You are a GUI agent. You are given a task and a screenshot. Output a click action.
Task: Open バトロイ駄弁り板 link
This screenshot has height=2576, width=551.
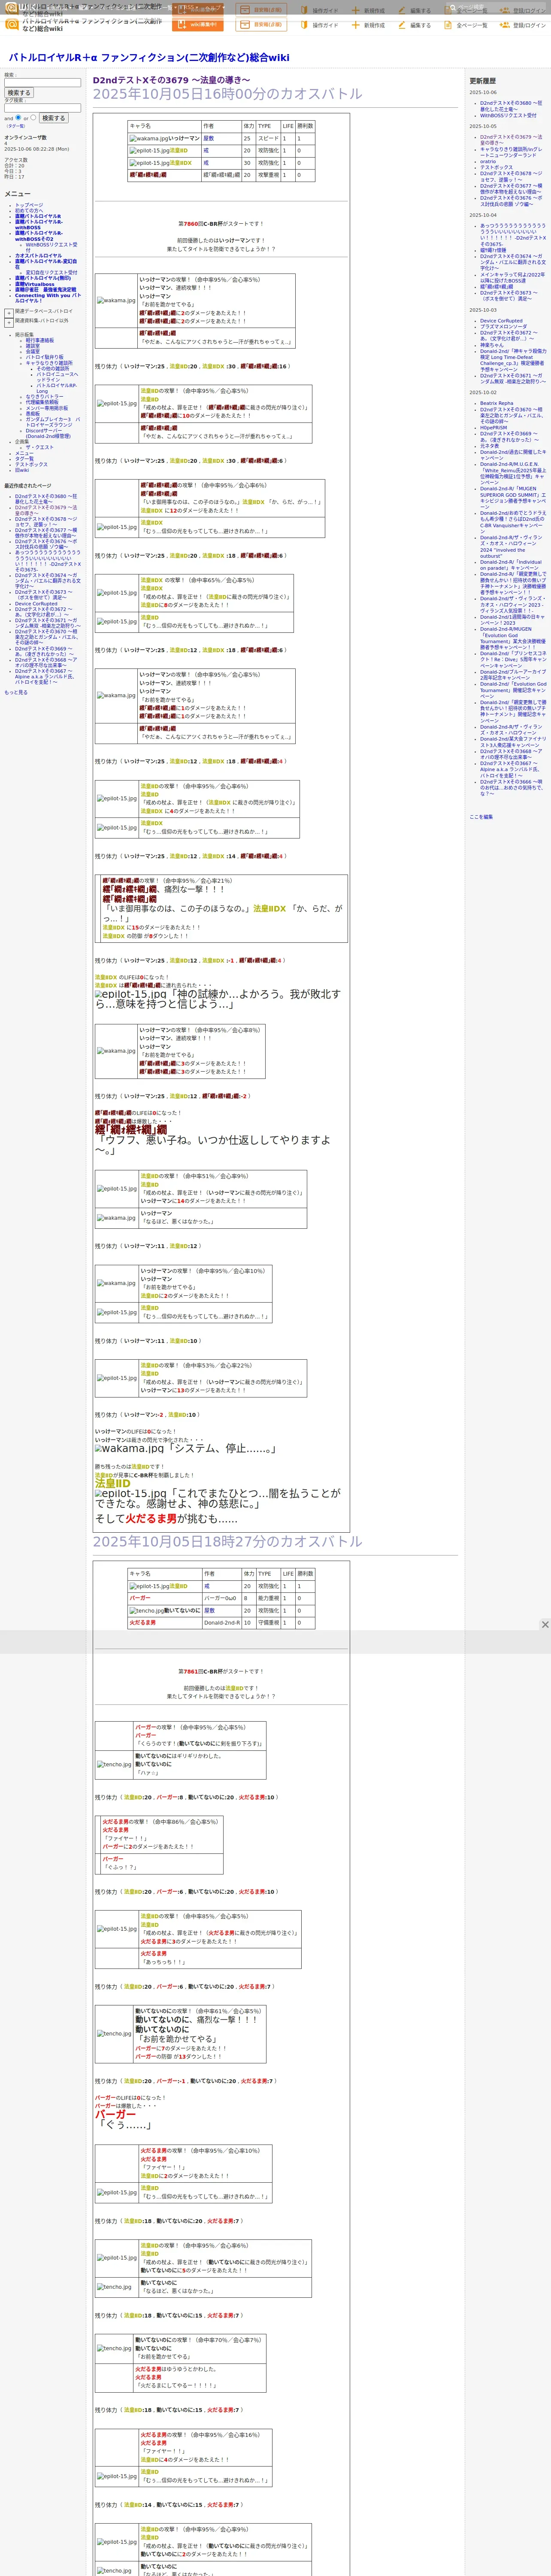click(x=44, y=357)
